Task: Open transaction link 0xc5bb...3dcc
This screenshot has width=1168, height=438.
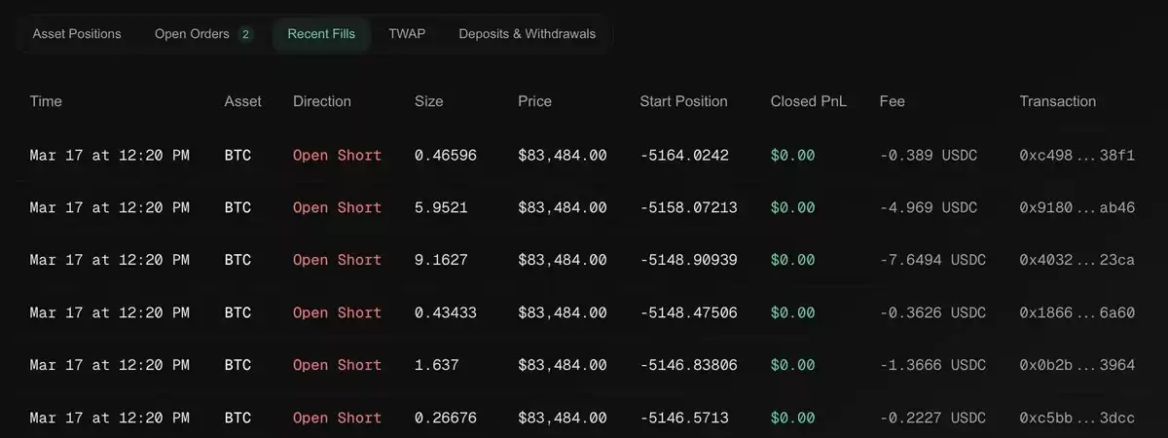Action: (x=1077, y=418)
